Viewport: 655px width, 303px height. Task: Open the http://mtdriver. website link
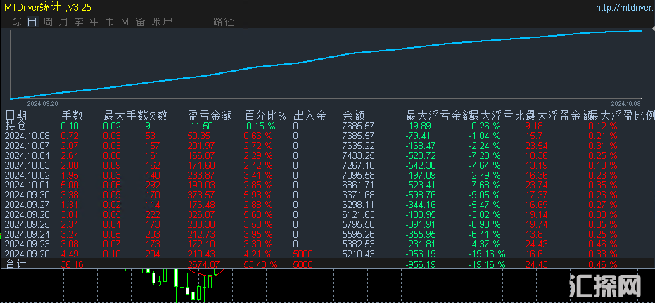pyautogui.click(x=622, y=8)
